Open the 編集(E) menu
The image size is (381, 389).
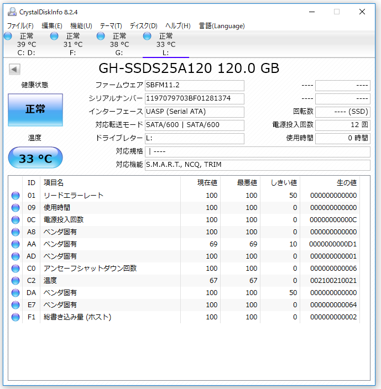51,26
